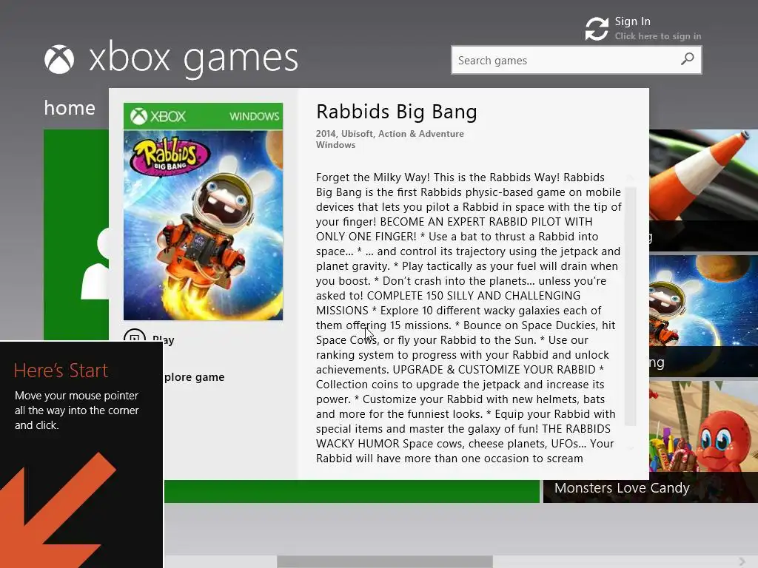The height and width of the screenshot is (568, 758).
Task: Click the search magnifier icon
Action: (687, 59)
